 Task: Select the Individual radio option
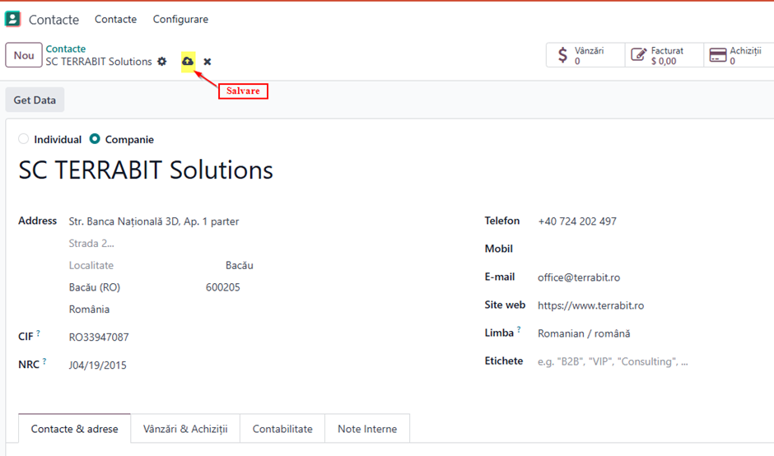23,139
